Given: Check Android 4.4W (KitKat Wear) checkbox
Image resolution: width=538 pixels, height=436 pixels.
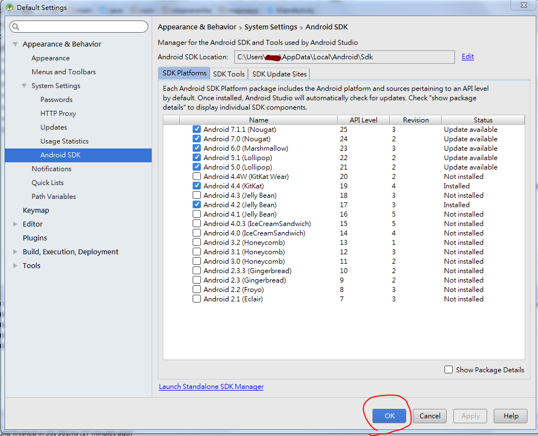Looking at the screenshot, I should [196, 177].
